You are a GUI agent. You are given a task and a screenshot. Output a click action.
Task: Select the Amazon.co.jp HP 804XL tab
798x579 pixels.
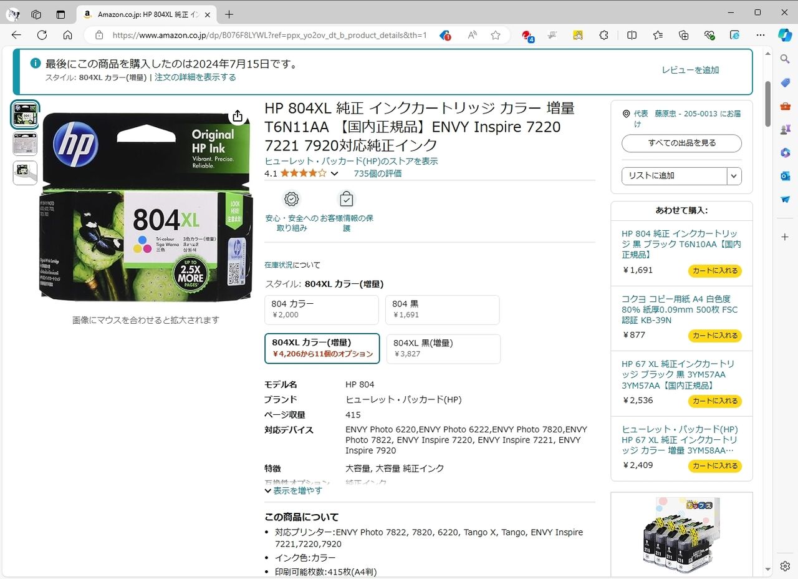click(147, 14)
